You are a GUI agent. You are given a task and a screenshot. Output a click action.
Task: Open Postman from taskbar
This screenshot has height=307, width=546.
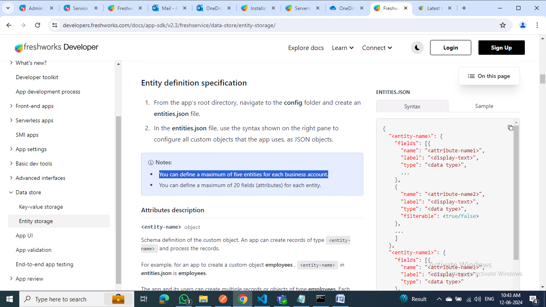pyautogui.click(x=223, y=299)
